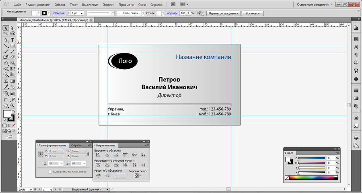The height and width of the screenshot is (193, 362).
Task: Go to next artboard arrow in status bar
Action: pos(56,189)
